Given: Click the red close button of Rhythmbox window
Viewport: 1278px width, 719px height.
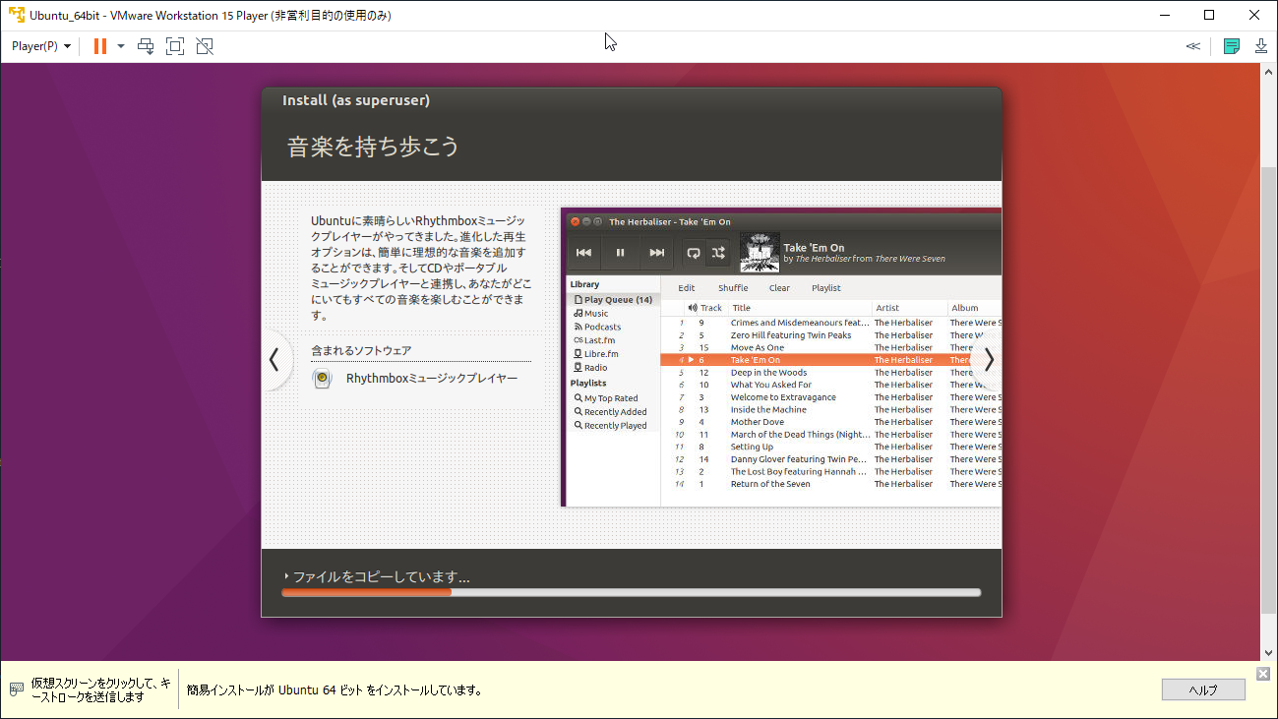Looking at the screenshot, I should (575, 221).
